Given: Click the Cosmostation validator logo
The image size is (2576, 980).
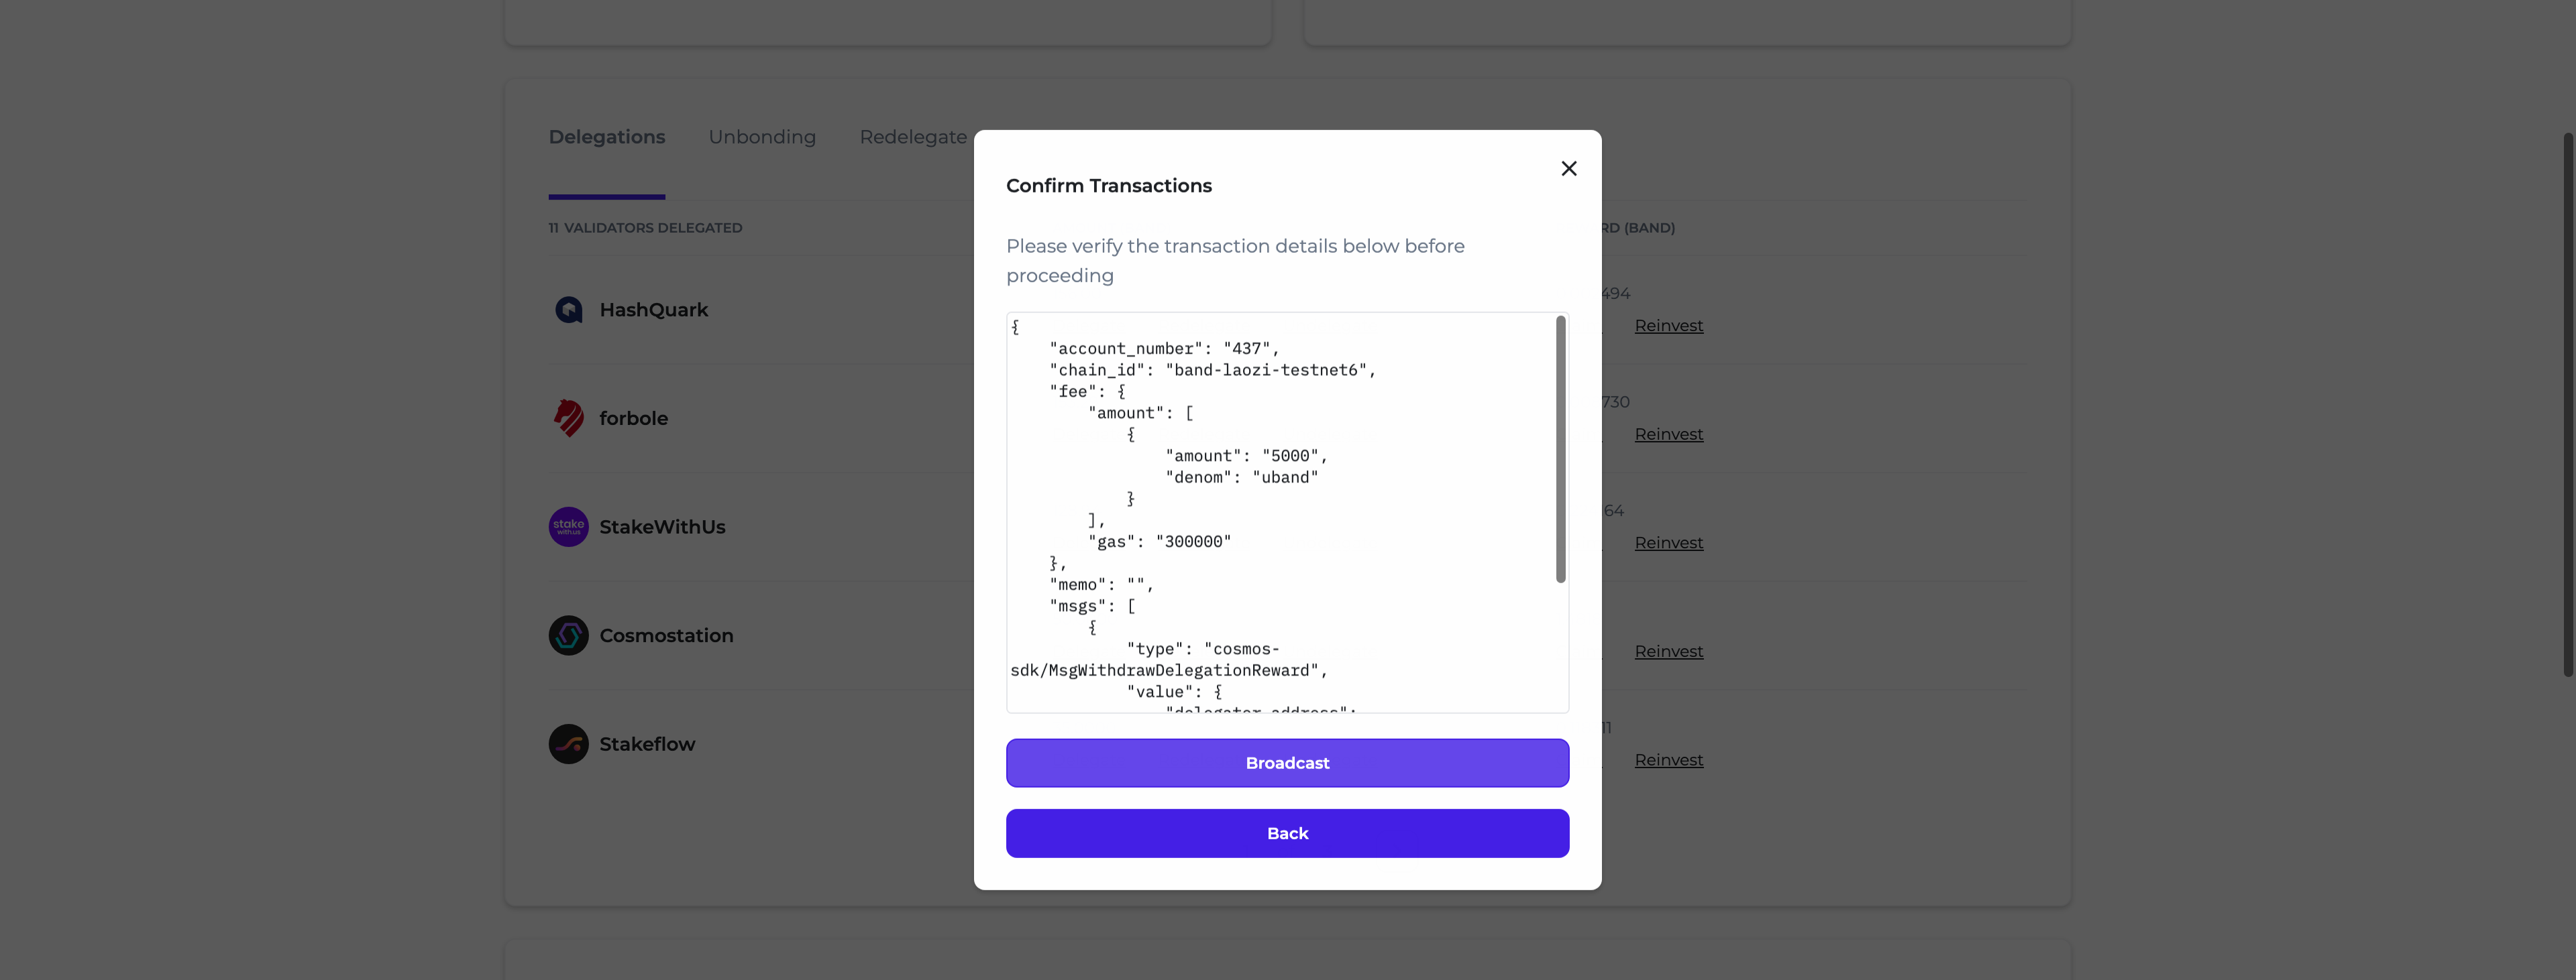Looking at the screenshot, I should click(568, 635).
